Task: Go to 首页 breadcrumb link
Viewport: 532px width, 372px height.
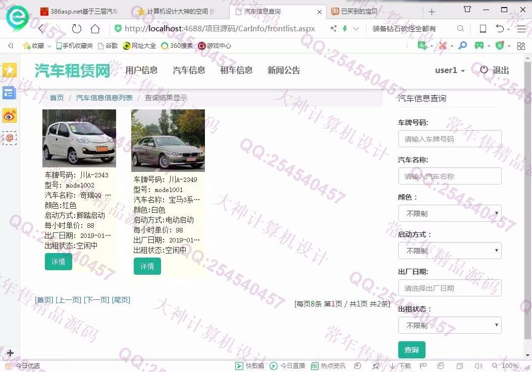Action: 57,98
